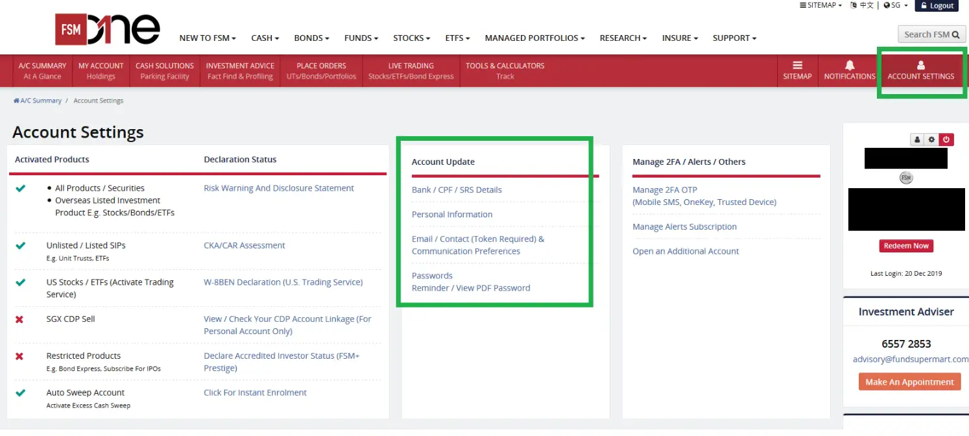
Task: Click the Redeem Now button
Action: pos(905,246)
